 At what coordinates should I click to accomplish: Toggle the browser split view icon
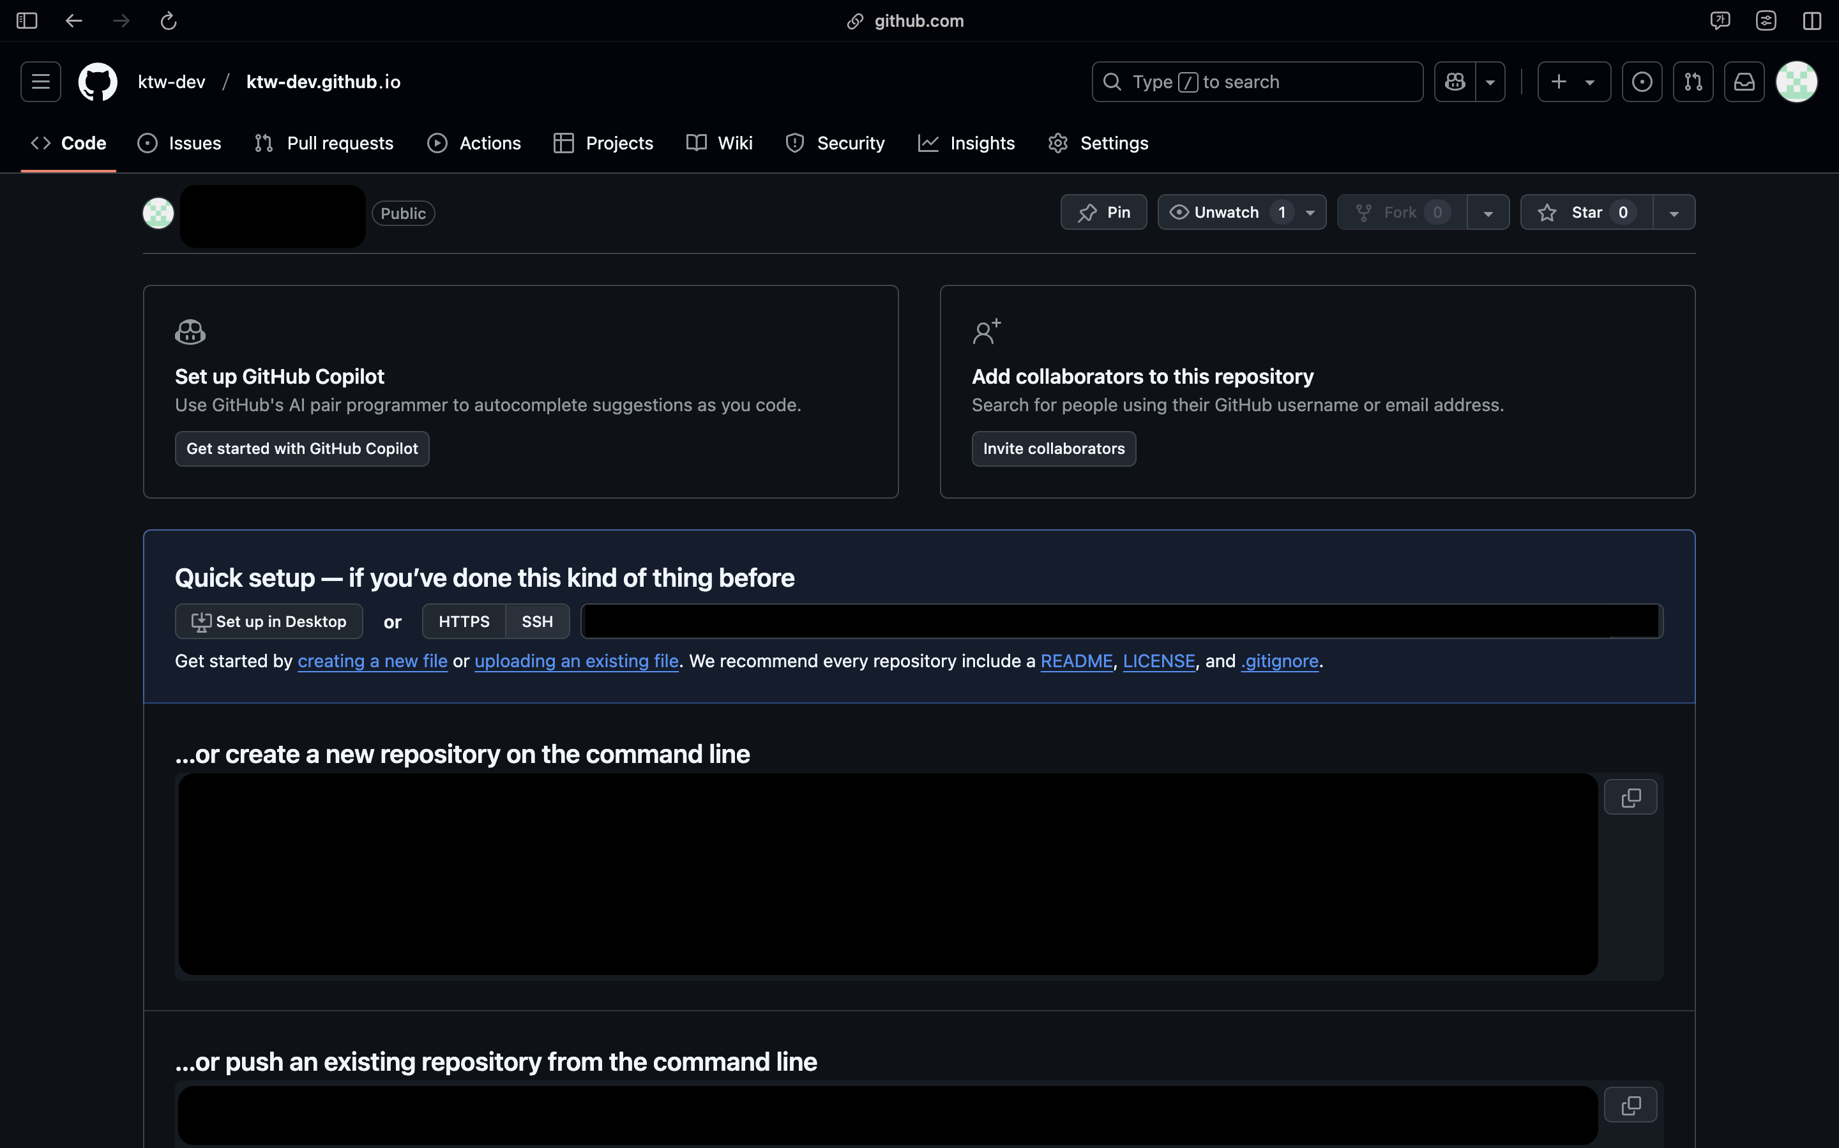tap(1812, 20)
